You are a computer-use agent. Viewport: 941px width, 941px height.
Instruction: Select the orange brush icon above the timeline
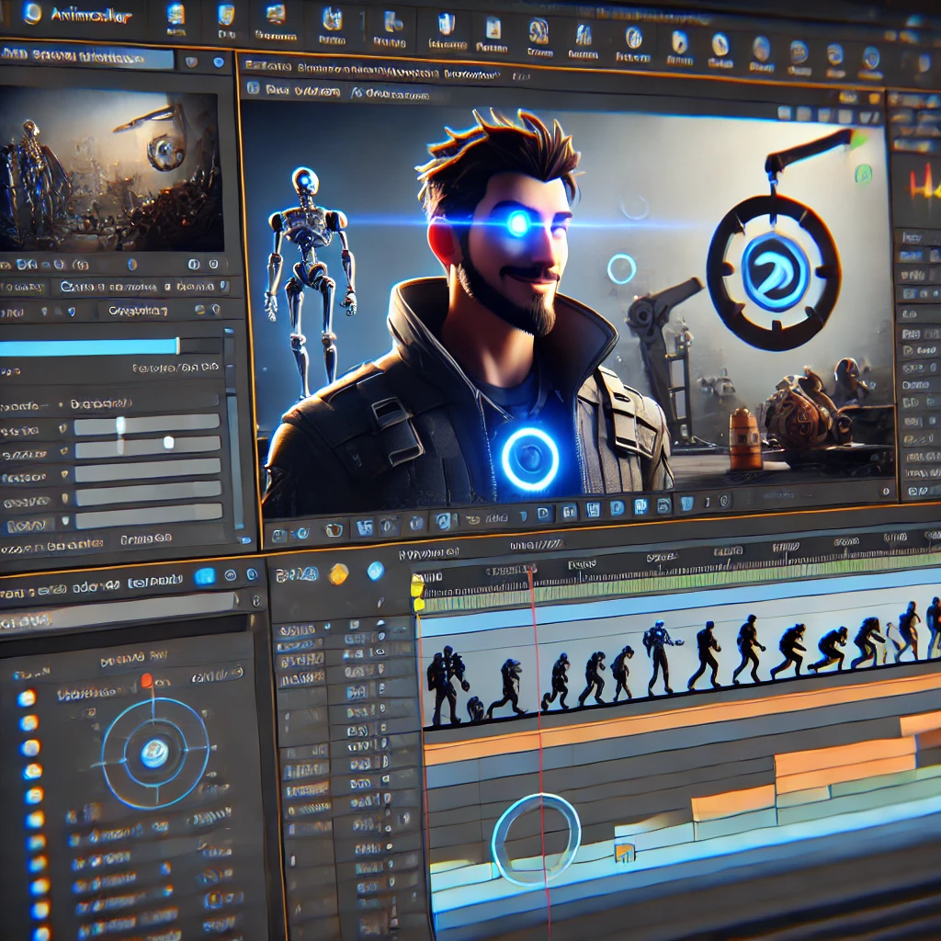coord(337,574)
